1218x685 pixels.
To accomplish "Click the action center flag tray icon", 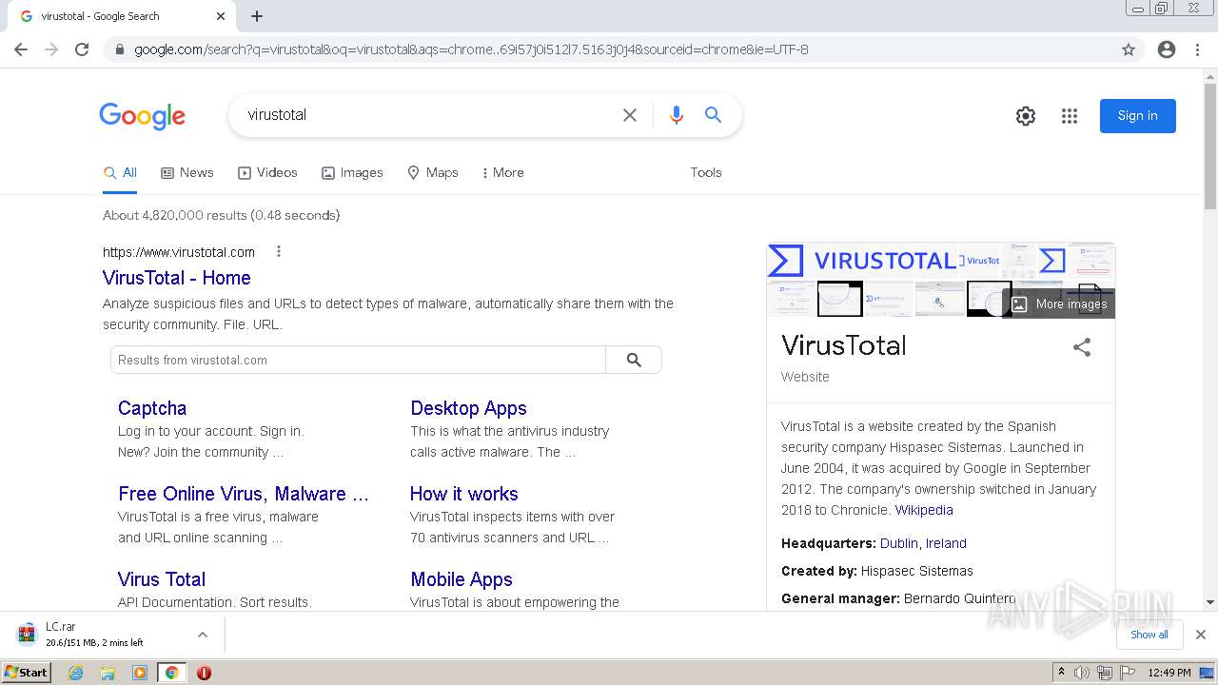I will point(1128,673).
